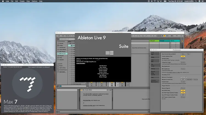Image resolution: width=206 pixels, height=115 pixels.
Task: Open Spotlight search in the menu bar
Action: (196, 1)
